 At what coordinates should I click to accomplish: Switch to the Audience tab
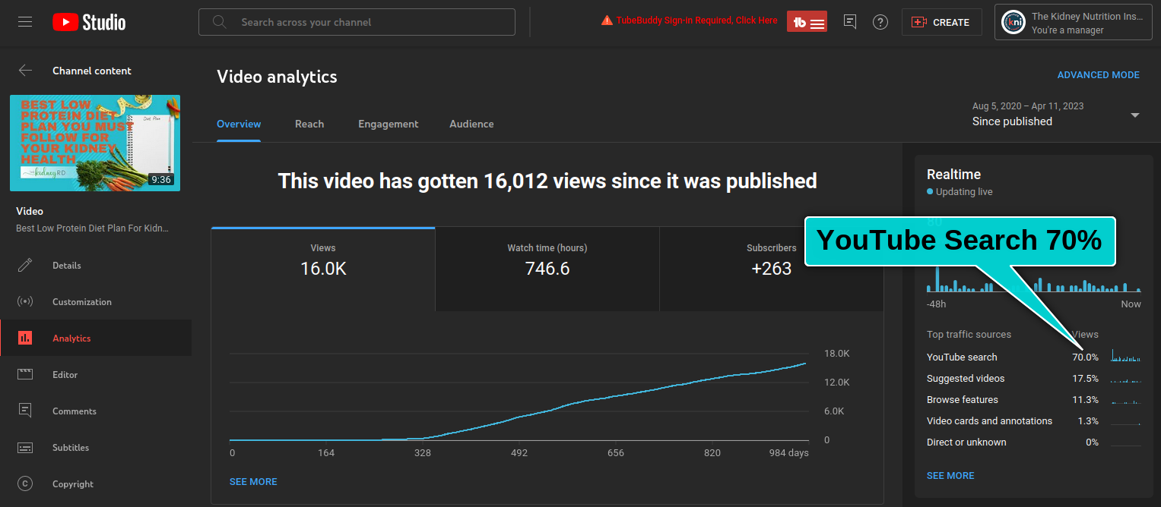tap(471, 124)
